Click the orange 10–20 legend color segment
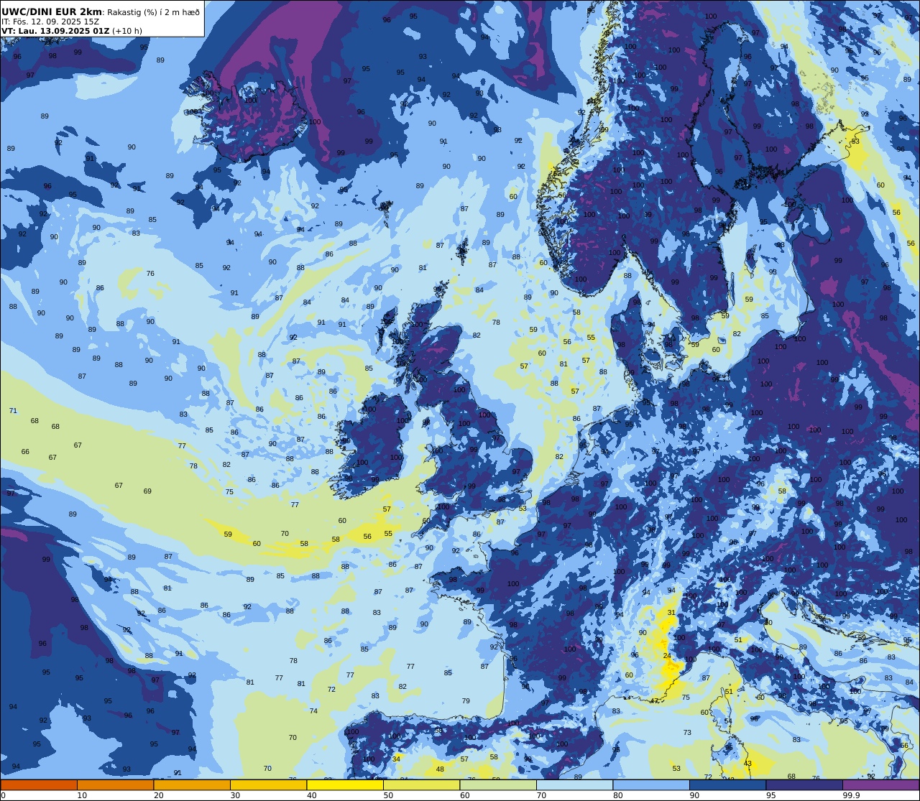This screenshot has height=801, width=920. click(x=115, y=785)
